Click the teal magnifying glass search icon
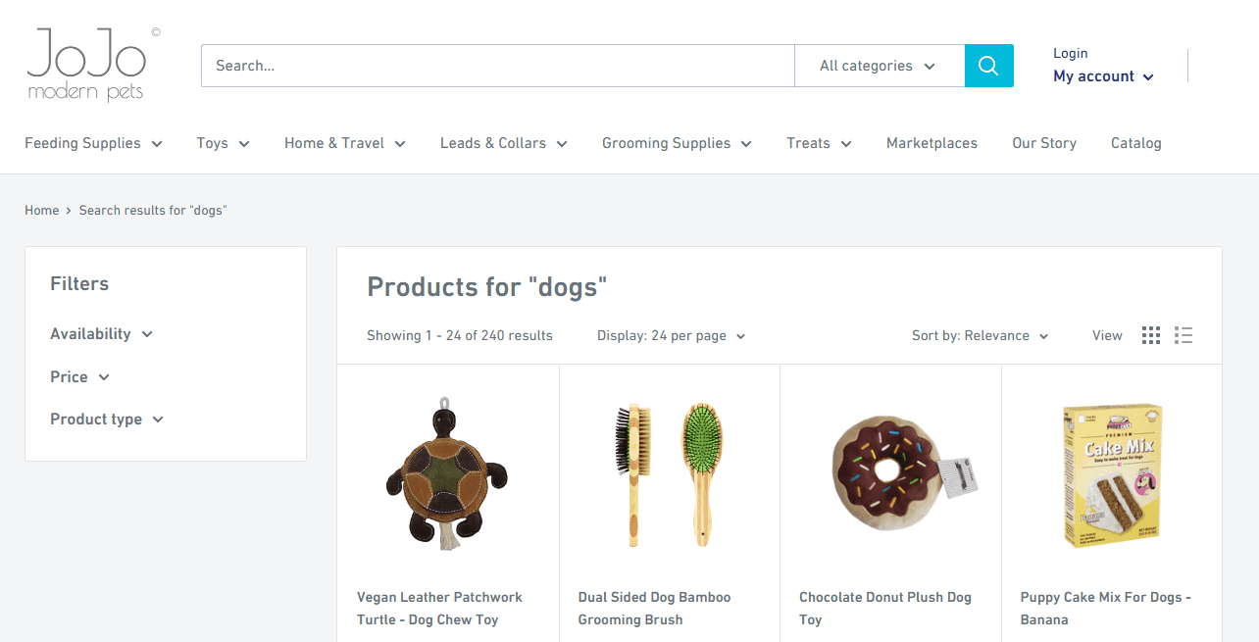 (988, 65)
